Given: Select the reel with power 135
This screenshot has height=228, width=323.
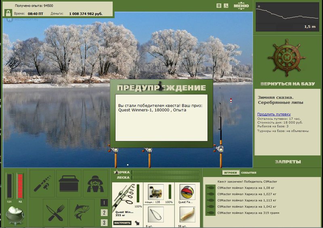Looking at the screenshot, I should [156, 192].
